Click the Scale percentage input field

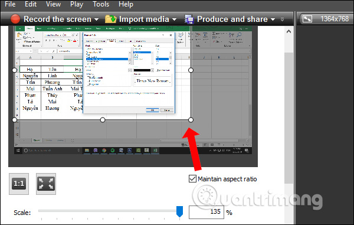click(206, 212)
